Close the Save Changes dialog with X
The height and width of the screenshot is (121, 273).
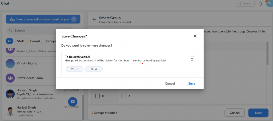coord(195,36)
